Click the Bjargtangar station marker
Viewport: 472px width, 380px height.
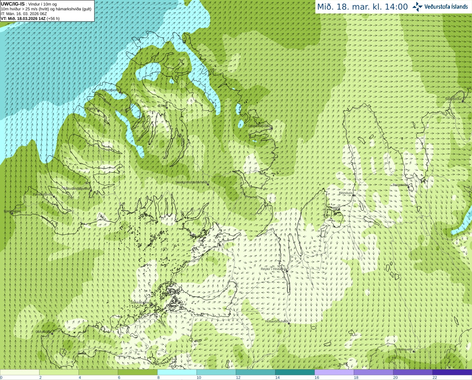[12, 213]
